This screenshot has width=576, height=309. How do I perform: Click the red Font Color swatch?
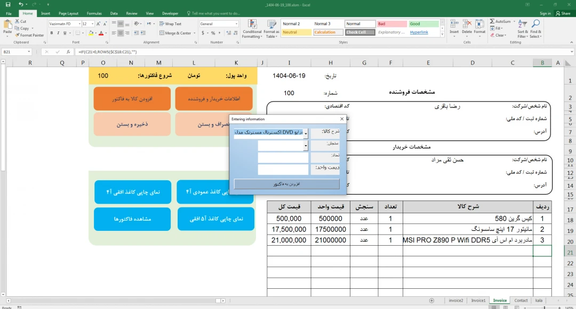pos(101,33)
